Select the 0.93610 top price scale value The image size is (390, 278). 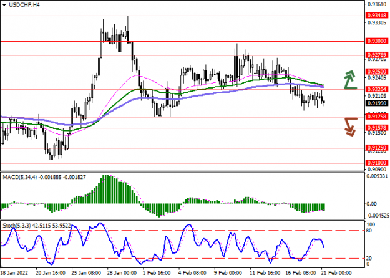coord(378,4)
